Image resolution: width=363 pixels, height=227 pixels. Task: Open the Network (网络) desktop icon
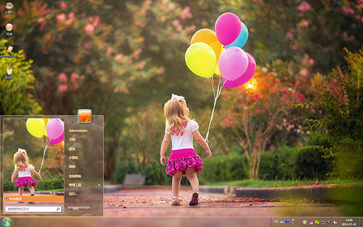point(9,30)
